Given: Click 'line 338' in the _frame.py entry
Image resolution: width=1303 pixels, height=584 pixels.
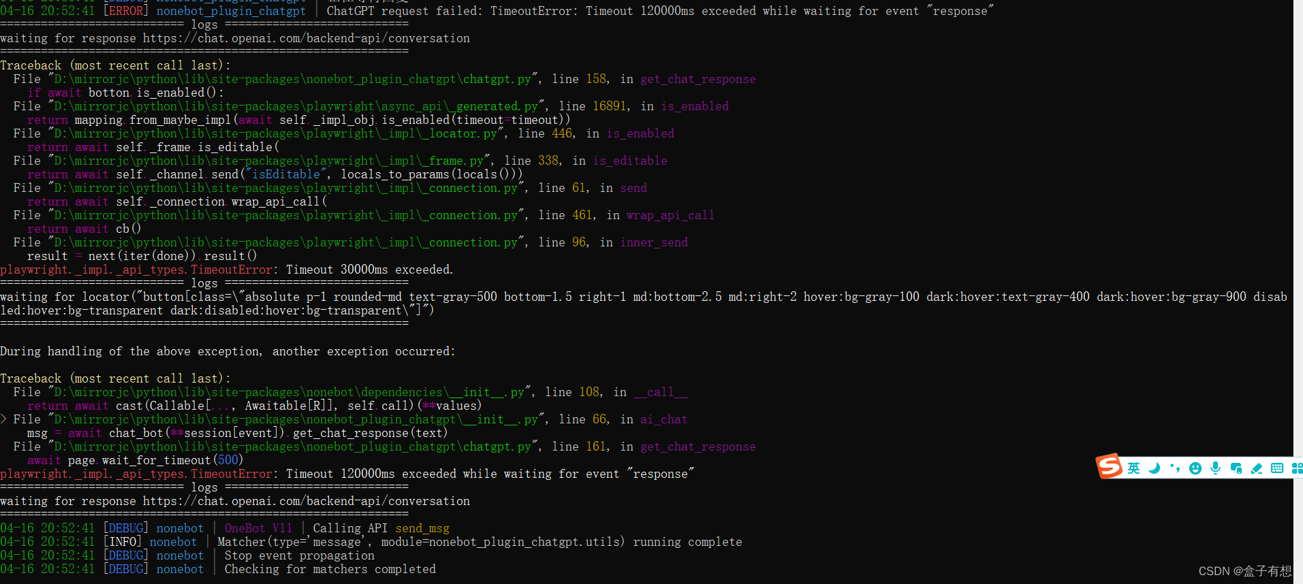Looking at the screenshot, I should coord(531,161).
